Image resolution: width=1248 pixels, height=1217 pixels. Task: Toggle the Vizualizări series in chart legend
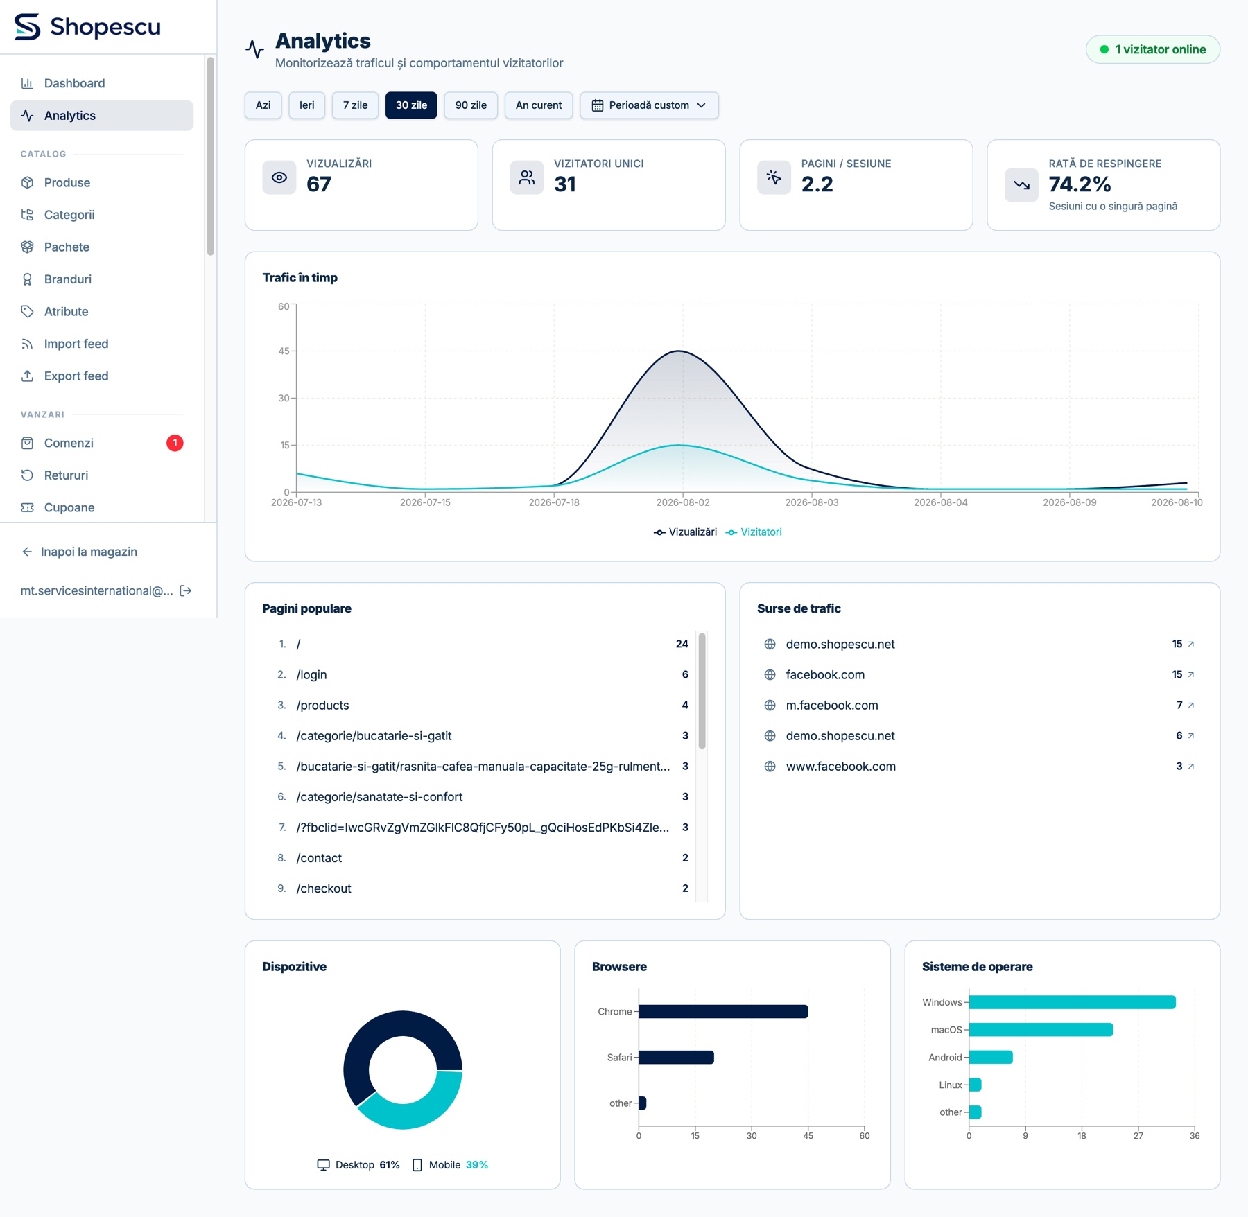(x=685, y=532)
